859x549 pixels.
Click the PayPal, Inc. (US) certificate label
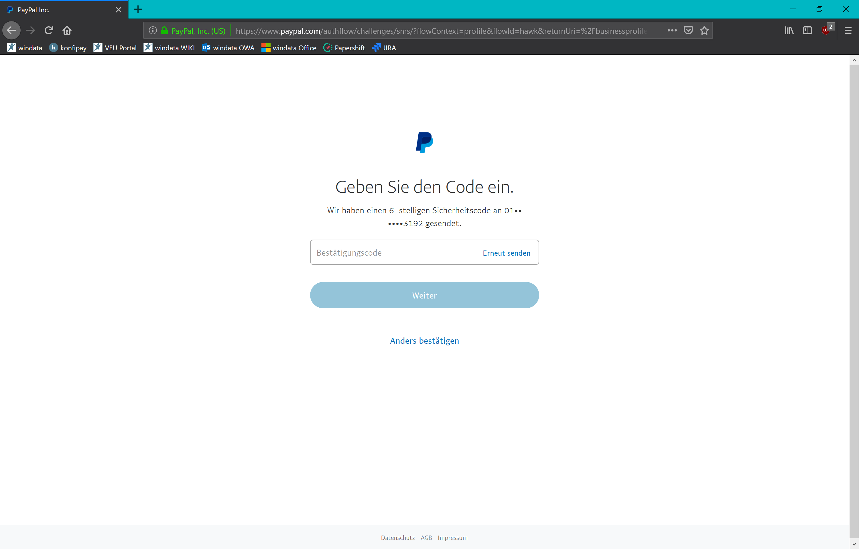(198, 31)
